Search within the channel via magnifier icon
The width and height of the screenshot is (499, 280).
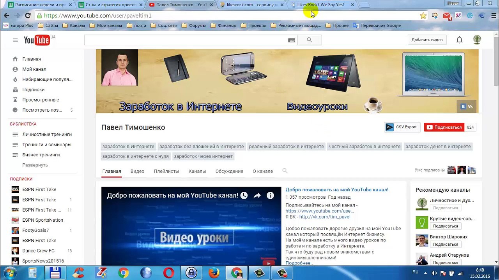pos(285,171)
